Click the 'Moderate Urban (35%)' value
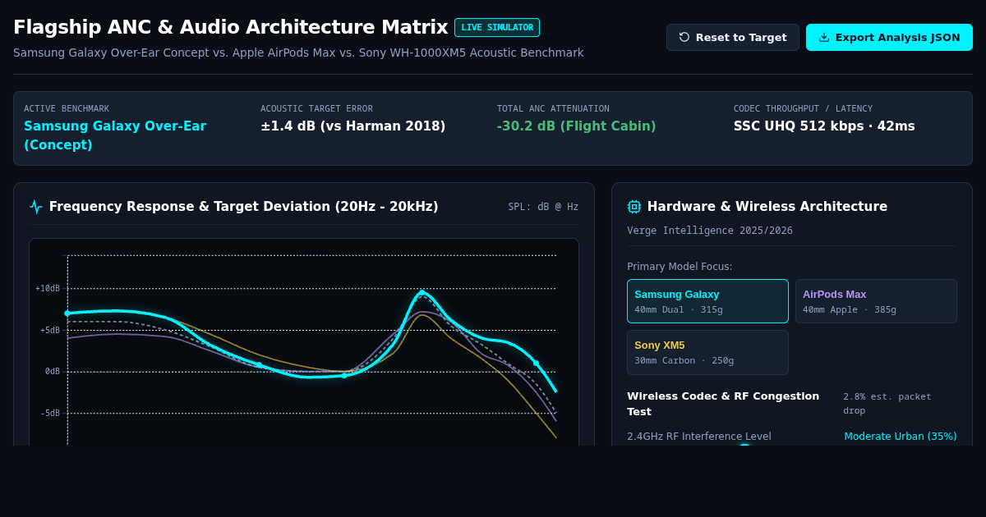The height and width of the screenshot is (517, 986). [901, 436]
